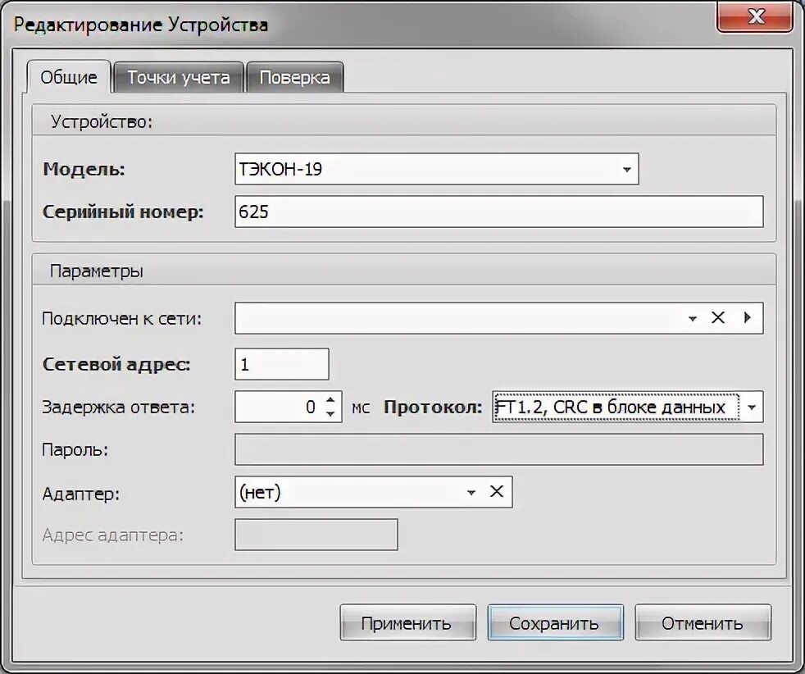Click the Отменить button

pyautogui.click(x=703, y=622)
